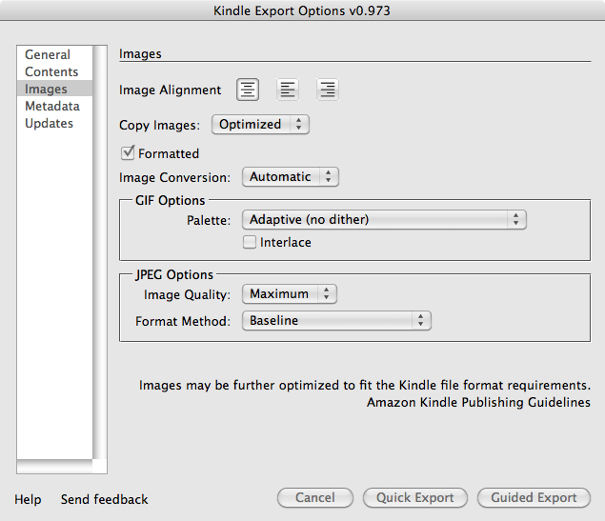The width and height of the screenshot is (605, 521).
Task: Open the Image Conversion dropdown
Action: pos(290,177)
